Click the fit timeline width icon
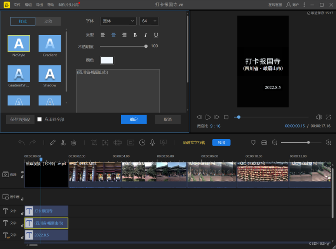The width and height of the screenshot is (336, 249). (x=264, y=143)
